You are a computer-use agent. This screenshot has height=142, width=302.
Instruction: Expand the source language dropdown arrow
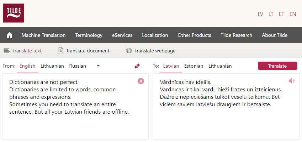(98, 66)
